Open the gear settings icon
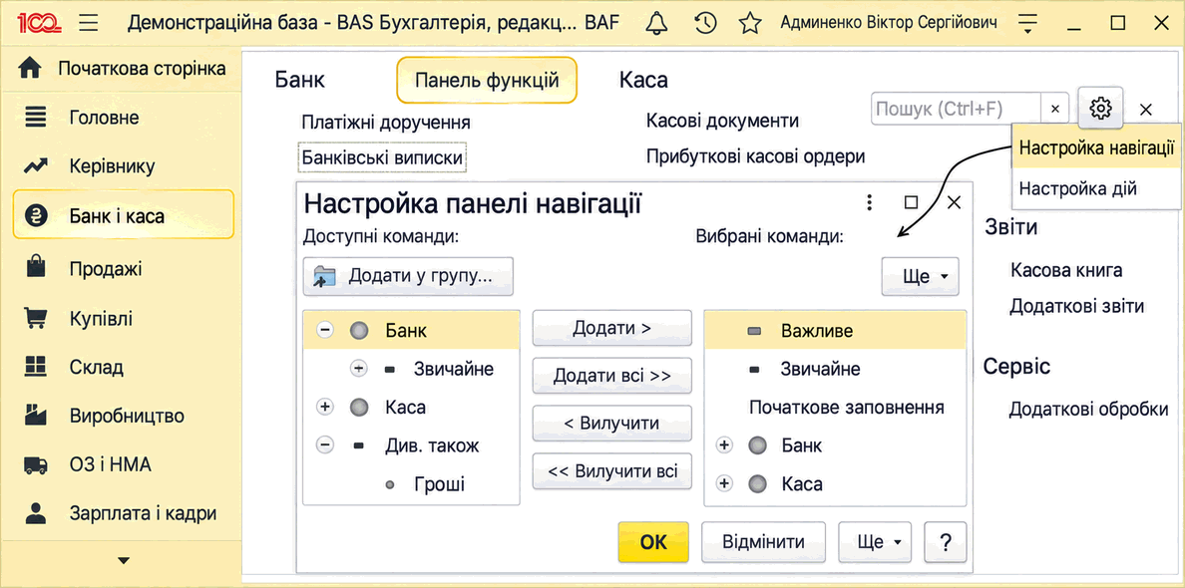 (x=1100, y=109)
